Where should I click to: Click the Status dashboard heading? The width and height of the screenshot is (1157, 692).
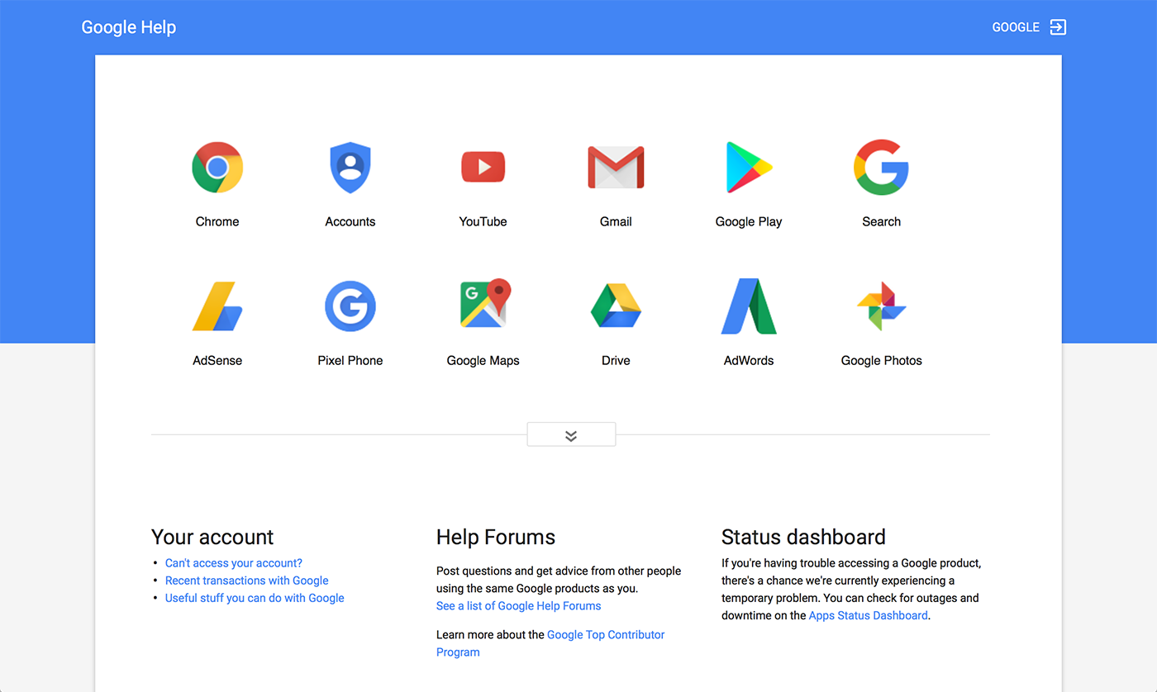click(x=803, y=537)
